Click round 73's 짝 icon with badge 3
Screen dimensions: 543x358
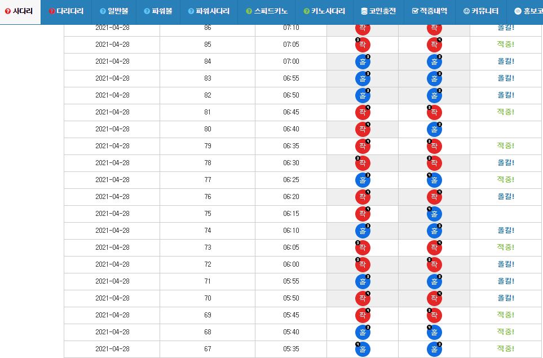pyautogui.click(x=363, y=247)
